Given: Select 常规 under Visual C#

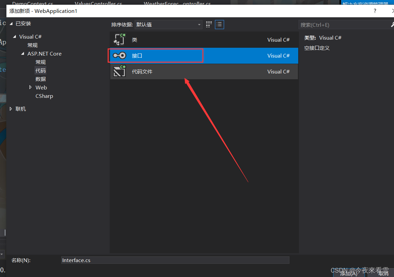Looking at the screenshot, I should [32, 45].
